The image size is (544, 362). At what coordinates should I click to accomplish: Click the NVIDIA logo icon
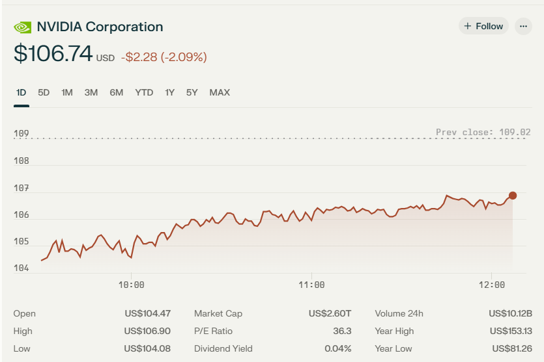coord(23,28)
